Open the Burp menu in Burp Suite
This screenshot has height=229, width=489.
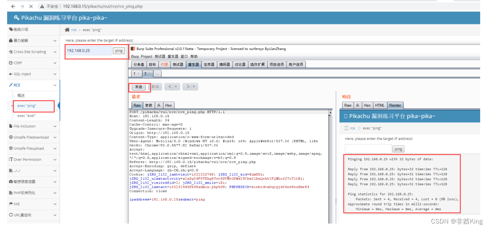[135, 56]
